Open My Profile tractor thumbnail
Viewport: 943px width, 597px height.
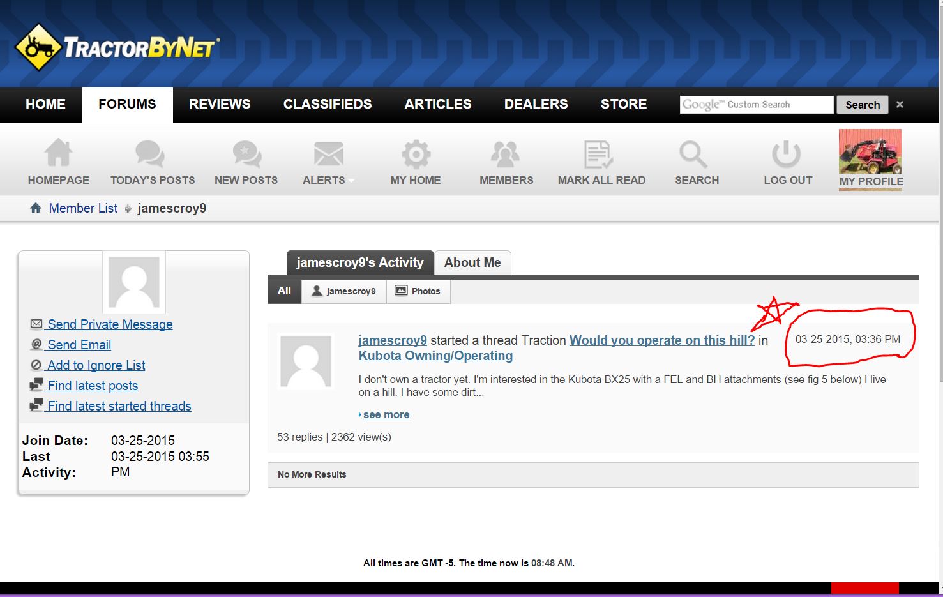[870, 152]
